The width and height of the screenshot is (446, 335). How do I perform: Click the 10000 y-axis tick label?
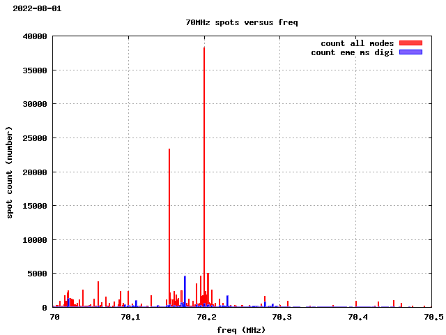(35, 240)
